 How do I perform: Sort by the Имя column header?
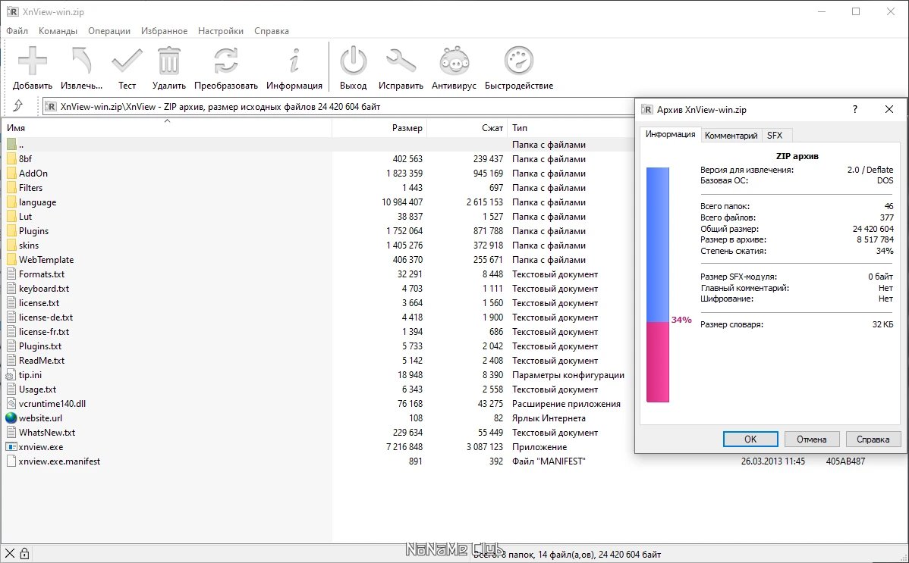click(x=166, y=127)
